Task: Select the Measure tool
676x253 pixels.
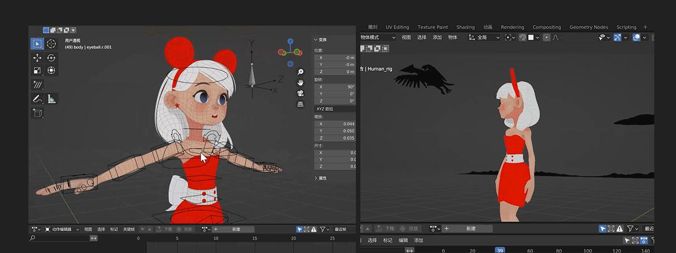Action: [51, 99]
